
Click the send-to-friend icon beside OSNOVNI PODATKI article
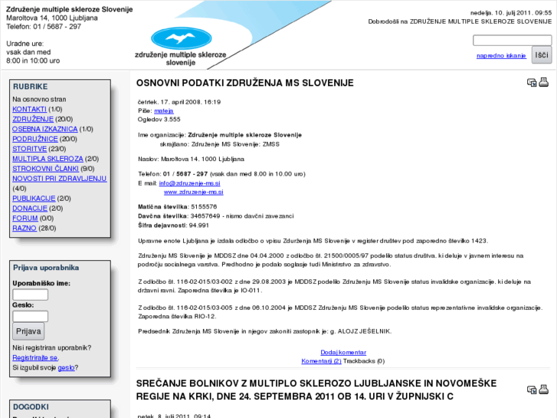point(532,83)
